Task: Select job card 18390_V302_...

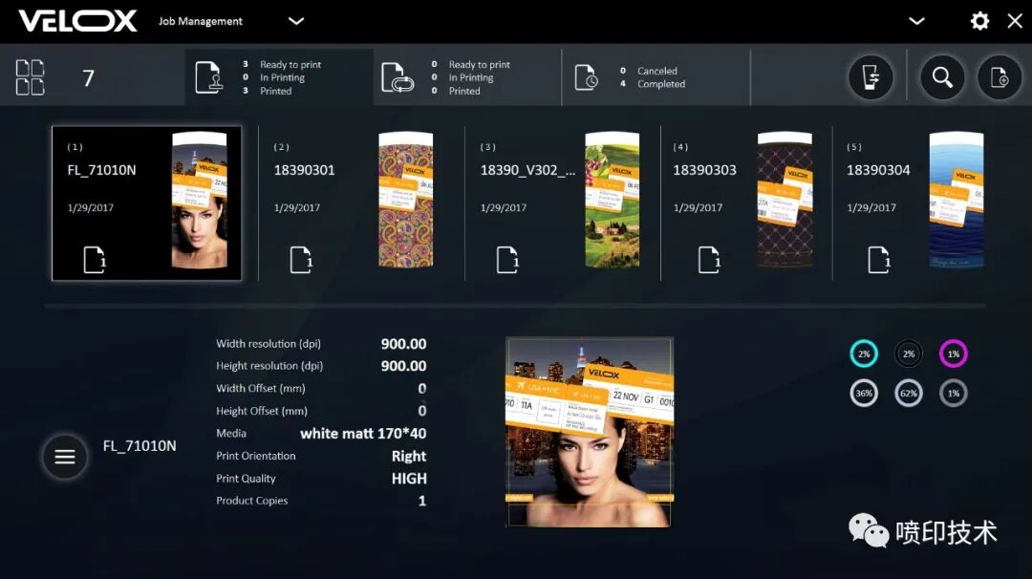Action: click(563, 204)
